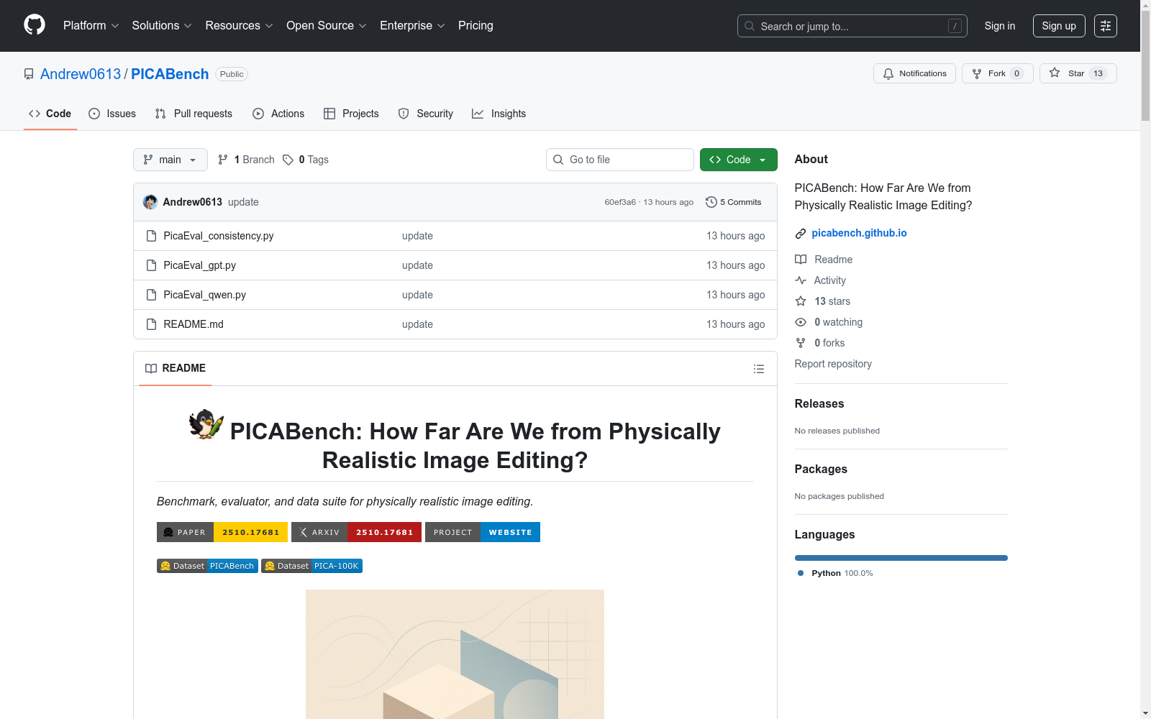Viewport: 1151px width, 719px height.
Task: Open the Project Website badge
Action: (483, 532)
